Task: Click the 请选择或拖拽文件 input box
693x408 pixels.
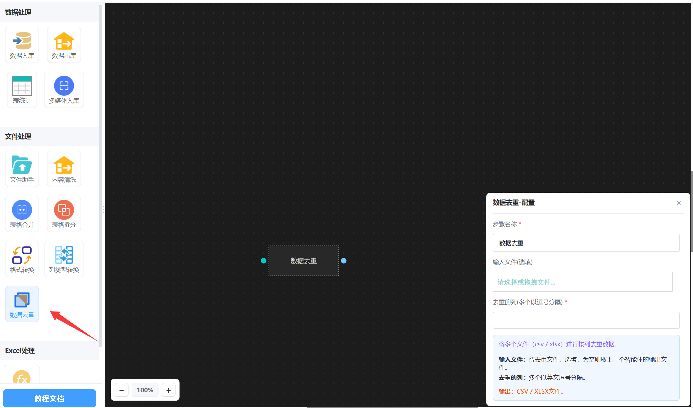Action: click(x=582, y=282)
